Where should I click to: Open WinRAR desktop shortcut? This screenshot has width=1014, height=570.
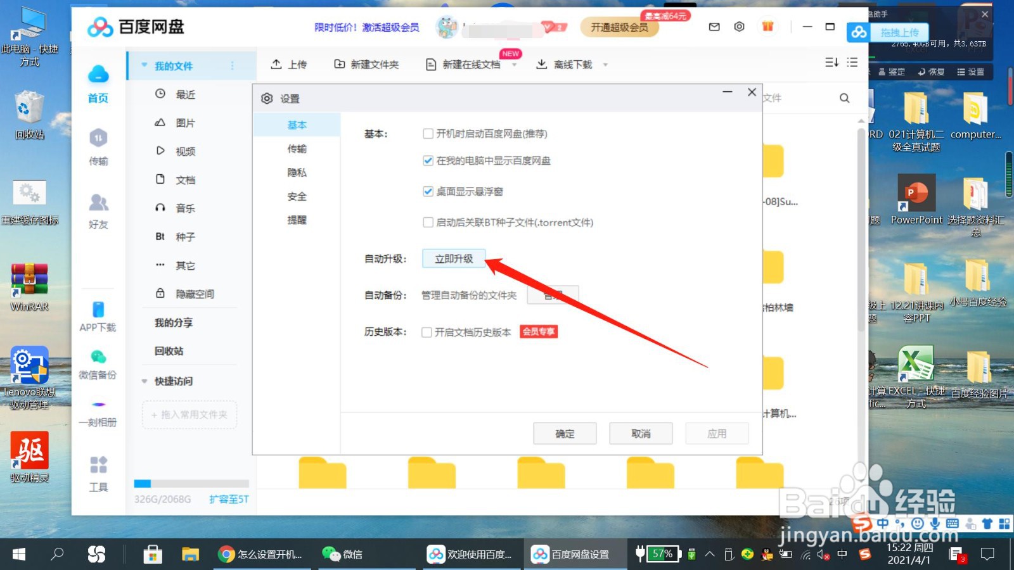point(29,288)
